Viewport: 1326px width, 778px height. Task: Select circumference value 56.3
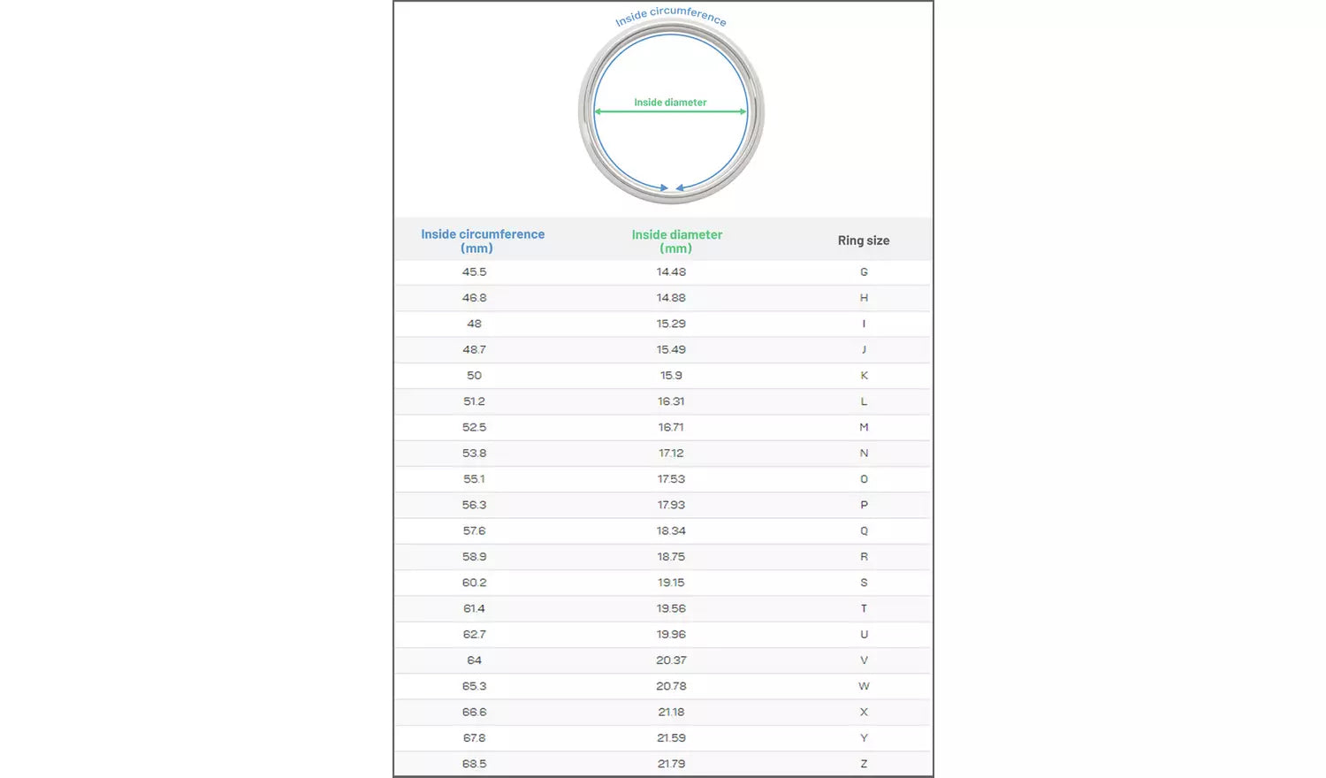(x=474, y=505)
